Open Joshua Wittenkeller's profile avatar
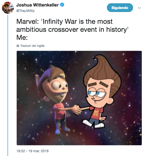Viewport: 147px width, 156px height. [8, 8]
